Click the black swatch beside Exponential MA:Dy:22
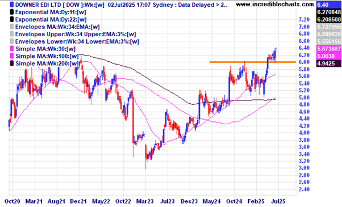The image size is (342, 207). (12, 19)
